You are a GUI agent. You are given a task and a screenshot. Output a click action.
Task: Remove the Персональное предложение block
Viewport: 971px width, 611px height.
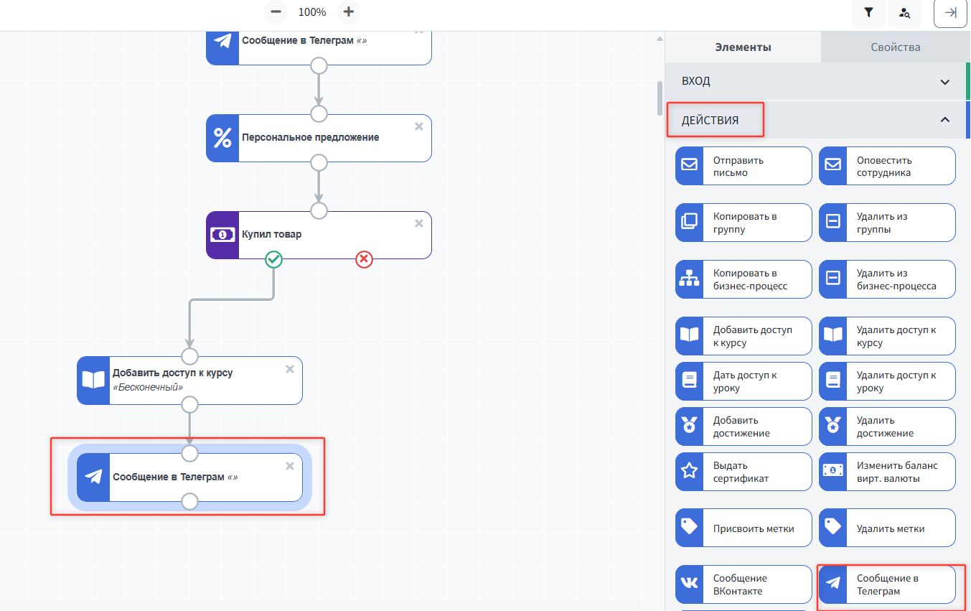pyautogui.click(x=419, y=126)
